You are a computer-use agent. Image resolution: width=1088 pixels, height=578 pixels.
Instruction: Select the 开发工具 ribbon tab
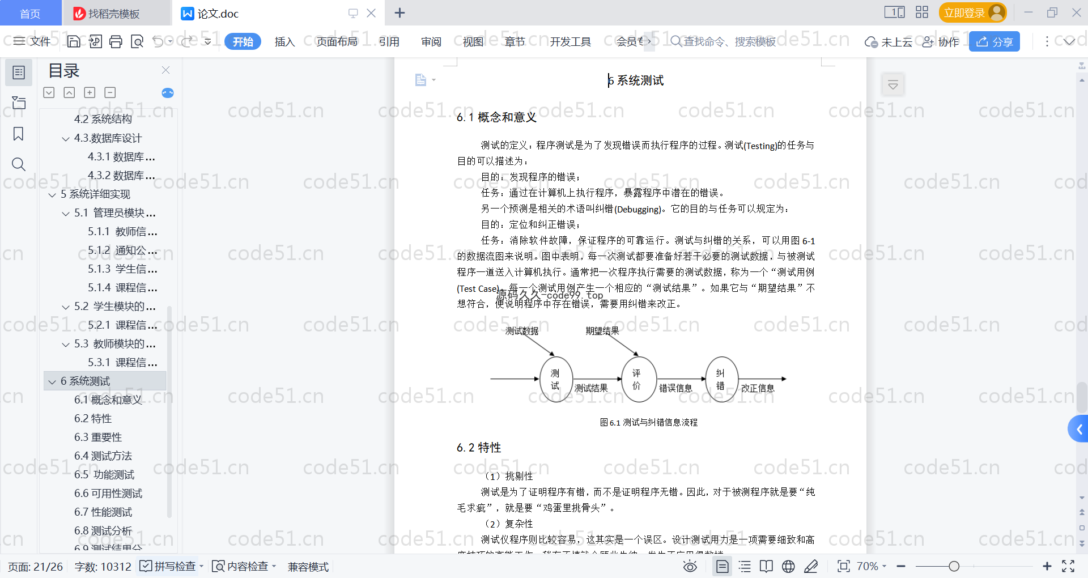click(x=570, y=41)
